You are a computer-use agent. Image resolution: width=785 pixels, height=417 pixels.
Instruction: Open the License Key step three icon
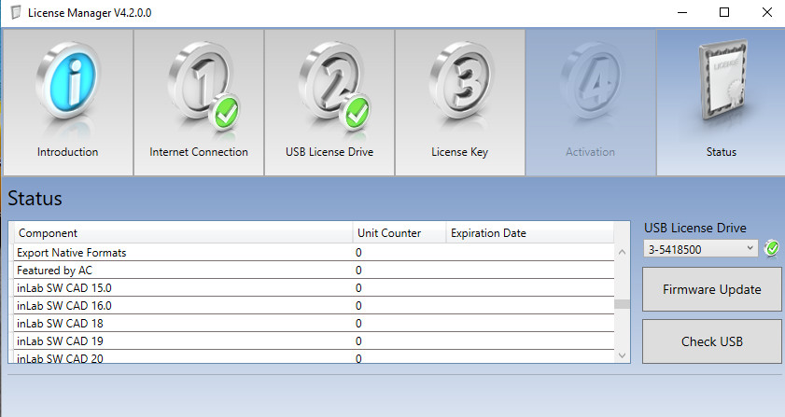pyautogui.click(x=460, y=103)
